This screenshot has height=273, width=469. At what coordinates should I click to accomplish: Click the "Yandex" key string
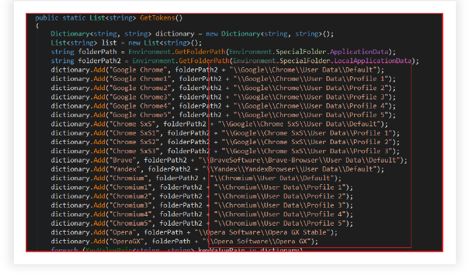pyautogui.click(x=125, y=169)
